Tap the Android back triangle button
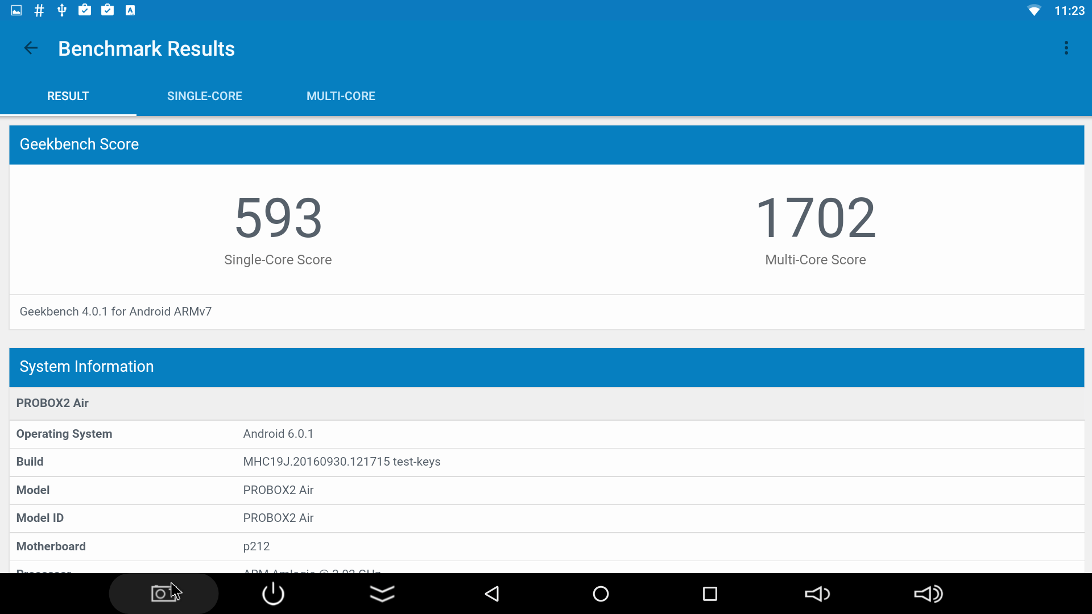The image size is (1092, 614). click(492, 594)
